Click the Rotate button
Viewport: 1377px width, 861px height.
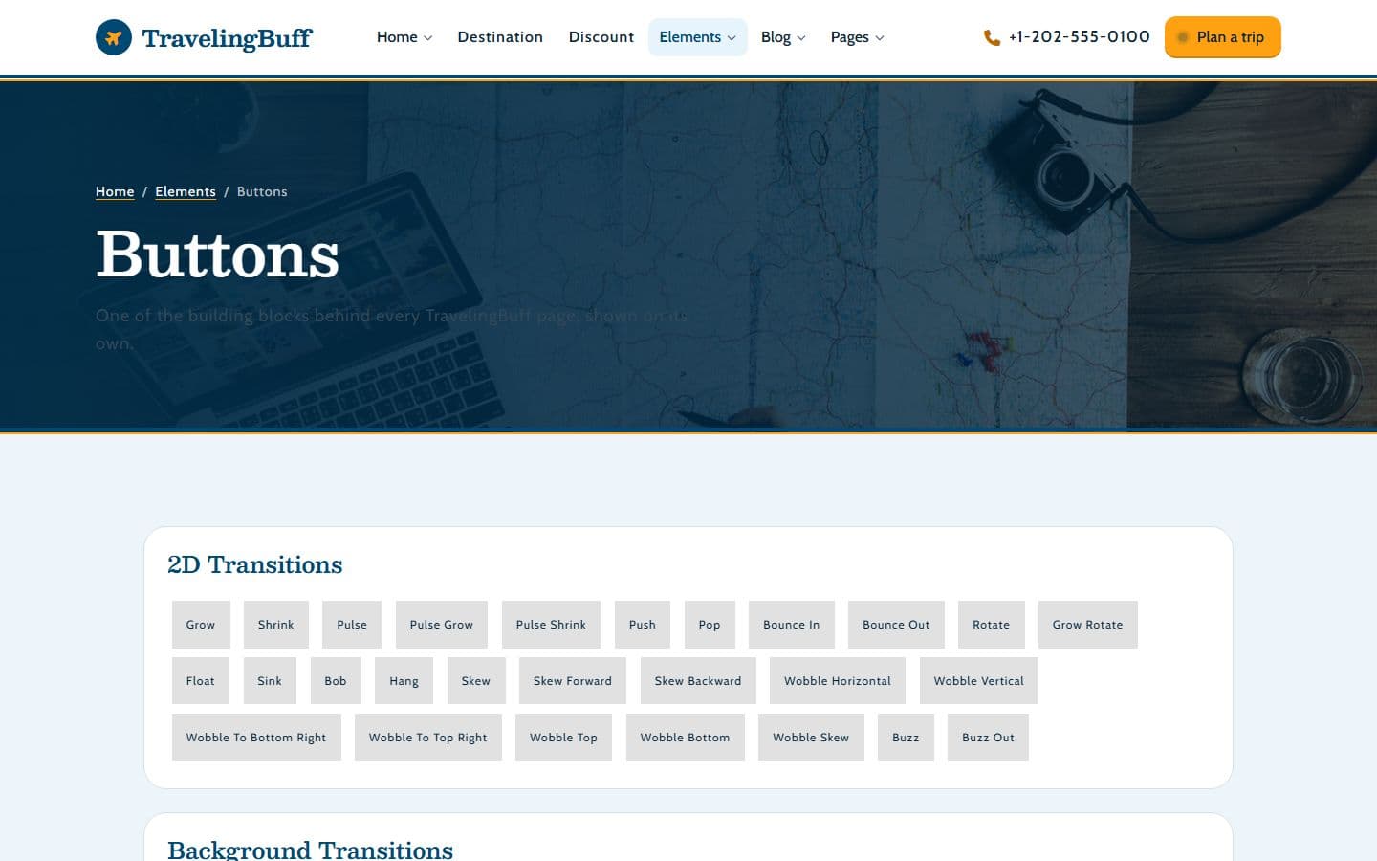pos(992,625)
